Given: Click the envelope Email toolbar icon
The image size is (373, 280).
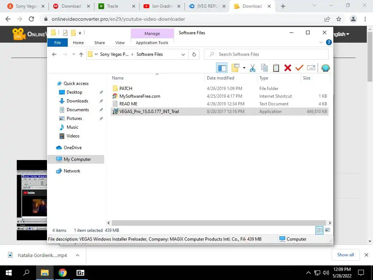Looking at the screenshot, I should [x=311, y=68].
